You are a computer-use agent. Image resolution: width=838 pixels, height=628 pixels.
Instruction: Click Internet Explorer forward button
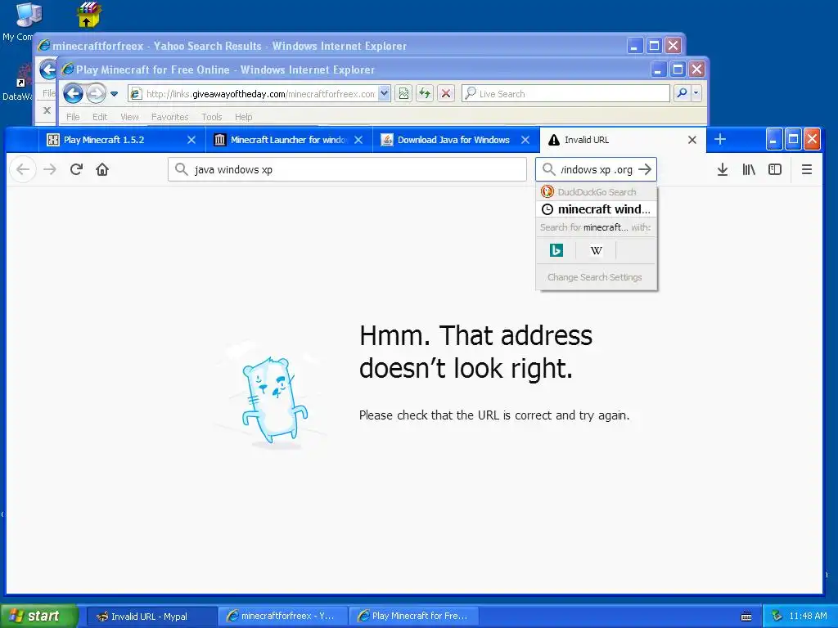pos(96,94)
